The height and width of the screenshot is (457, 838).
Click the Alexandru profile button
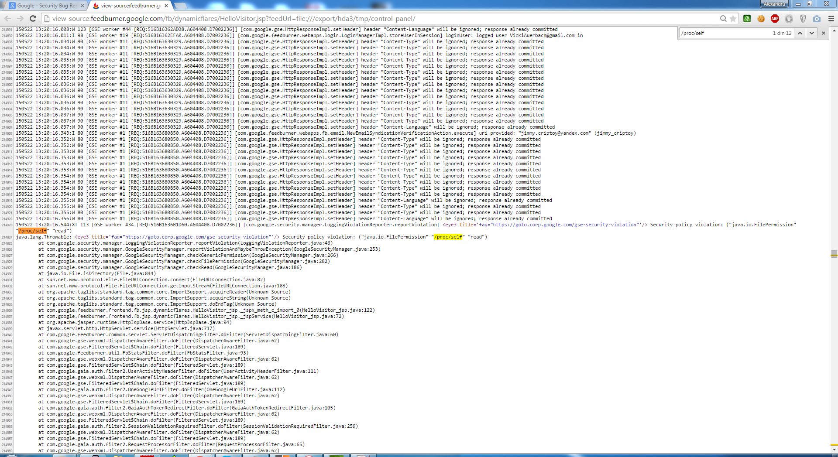point(774,4)
